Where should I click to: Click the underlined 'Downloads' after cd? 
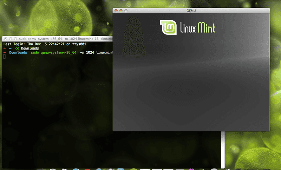click(x=30, y=48)
